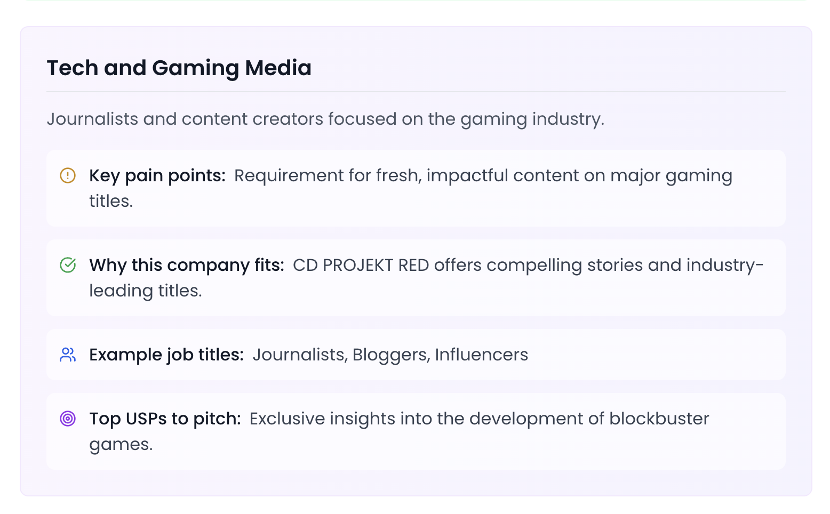Image resolution: width=830 pixels, height=514 pixels.
Task: Click the Key pain points label
Action: [x=157, y=175]
